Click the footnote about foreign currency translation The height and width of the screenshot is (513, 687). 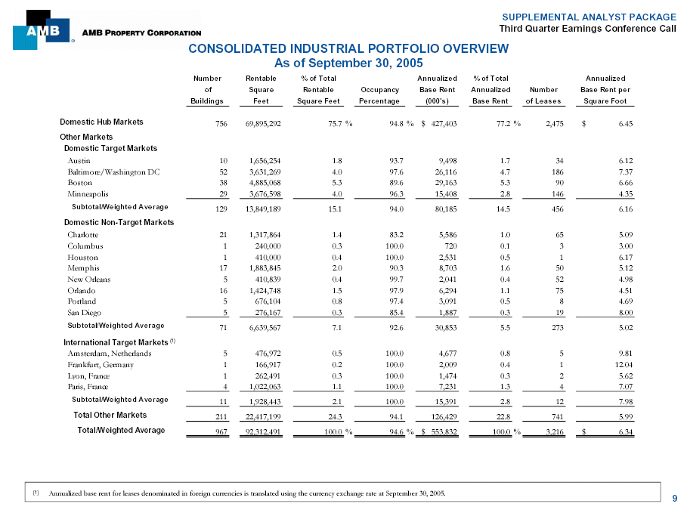pyautogui.click(x=246, y=493)
